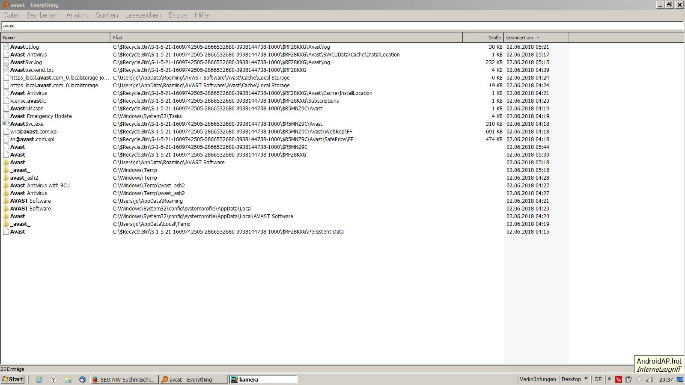685x385 pixels.
Task: Open the Ansicht menu
Action: tap(77, 15)
